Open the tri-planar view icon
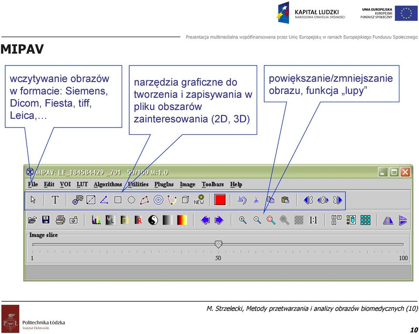Viewport: 419px width, 334px height. click(x=336, y=220)
